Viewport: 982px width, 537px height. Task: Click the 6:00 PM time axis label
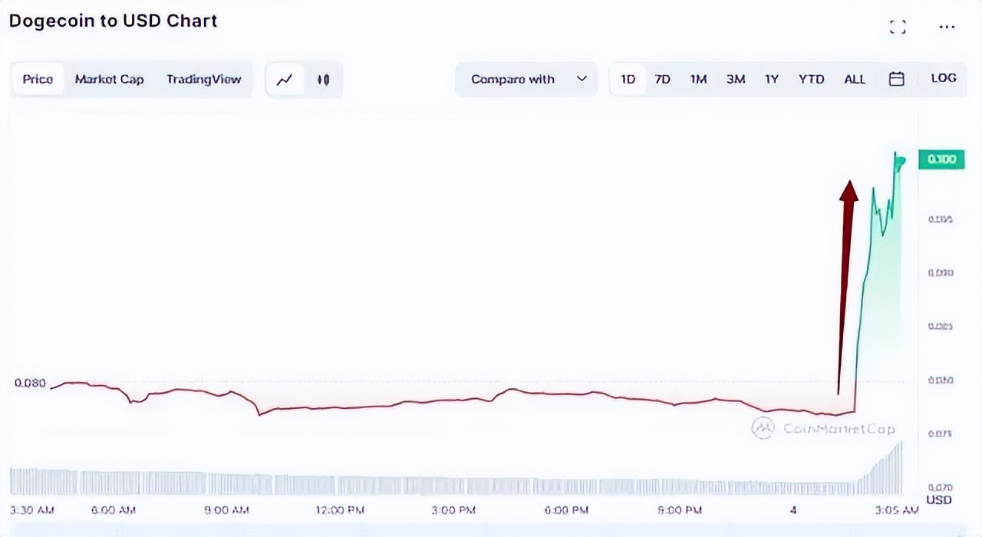click(x=566, y=510)
